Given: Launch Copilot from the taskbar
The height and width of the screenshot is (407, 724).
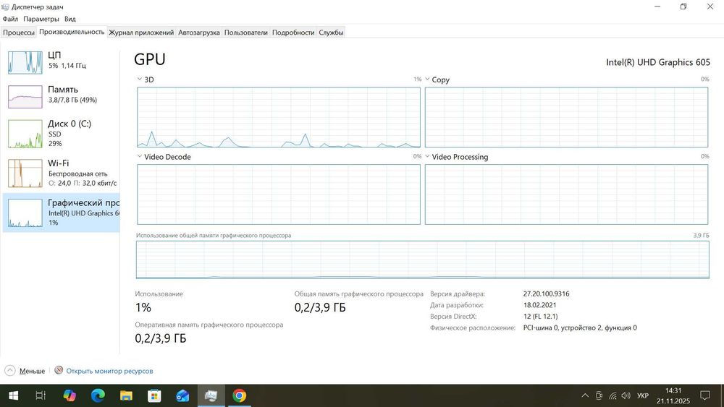Looking at the screenshot, I should pos(70,395).
